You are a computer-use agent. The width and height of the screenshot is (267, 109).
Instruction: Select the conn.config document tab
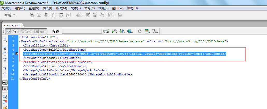[x=13, y=25]
